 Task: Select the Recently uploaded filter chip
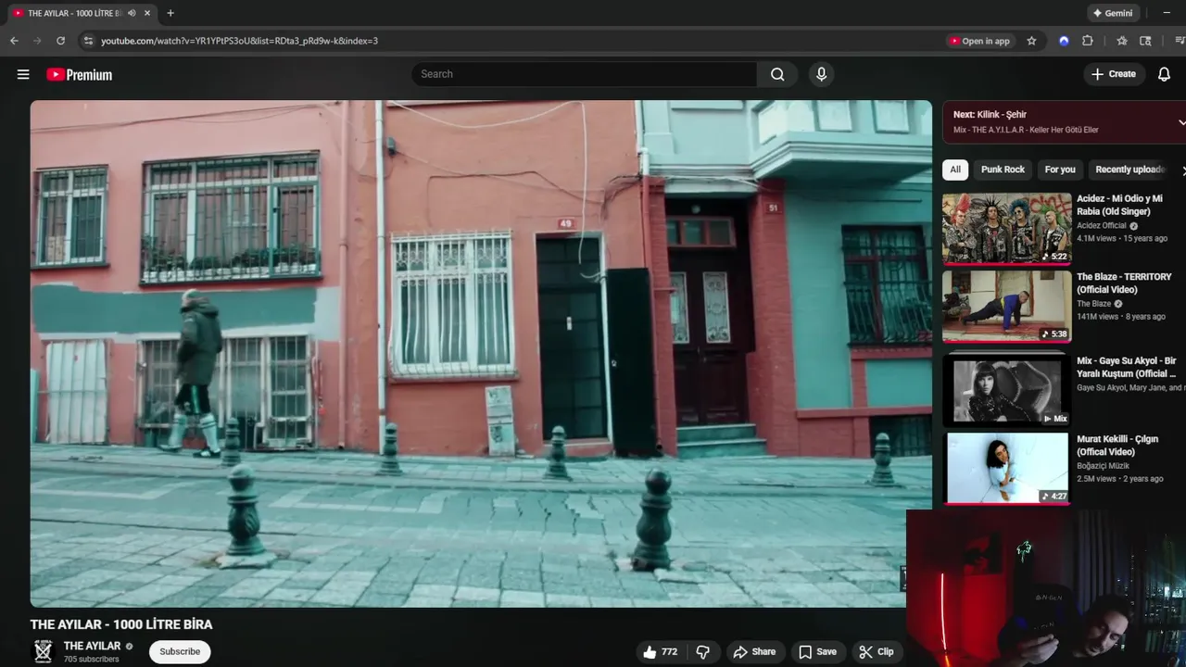tap(1129, 170)
